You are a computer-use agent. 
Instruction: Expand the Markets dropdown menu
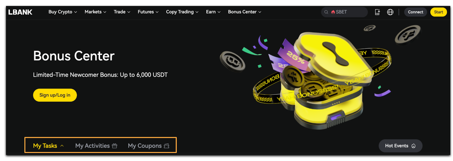coord(95,12)
